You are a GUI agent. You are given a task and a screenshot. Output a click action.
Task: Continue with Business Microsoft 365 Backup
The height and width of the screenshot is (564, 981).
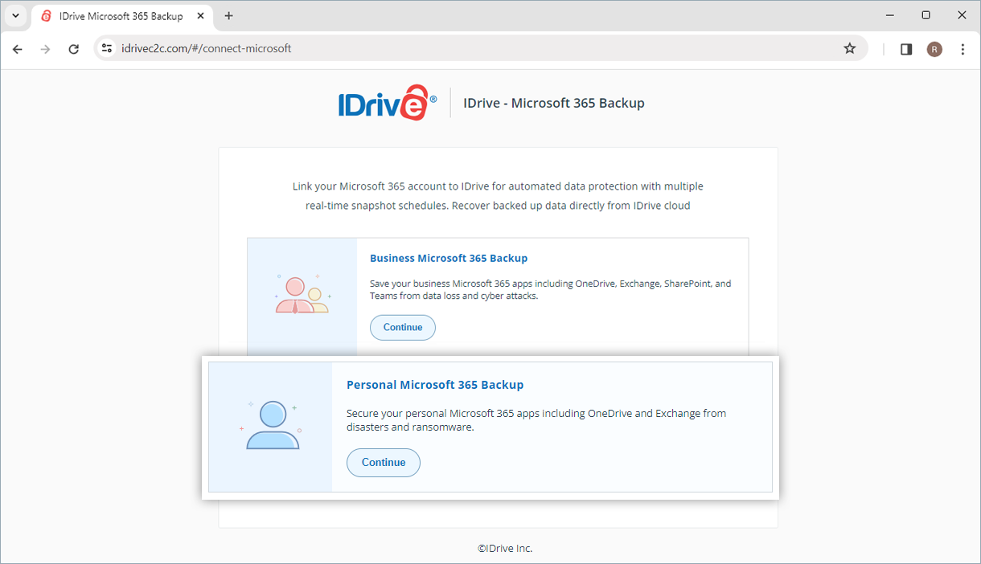click(x=403, y=327)
